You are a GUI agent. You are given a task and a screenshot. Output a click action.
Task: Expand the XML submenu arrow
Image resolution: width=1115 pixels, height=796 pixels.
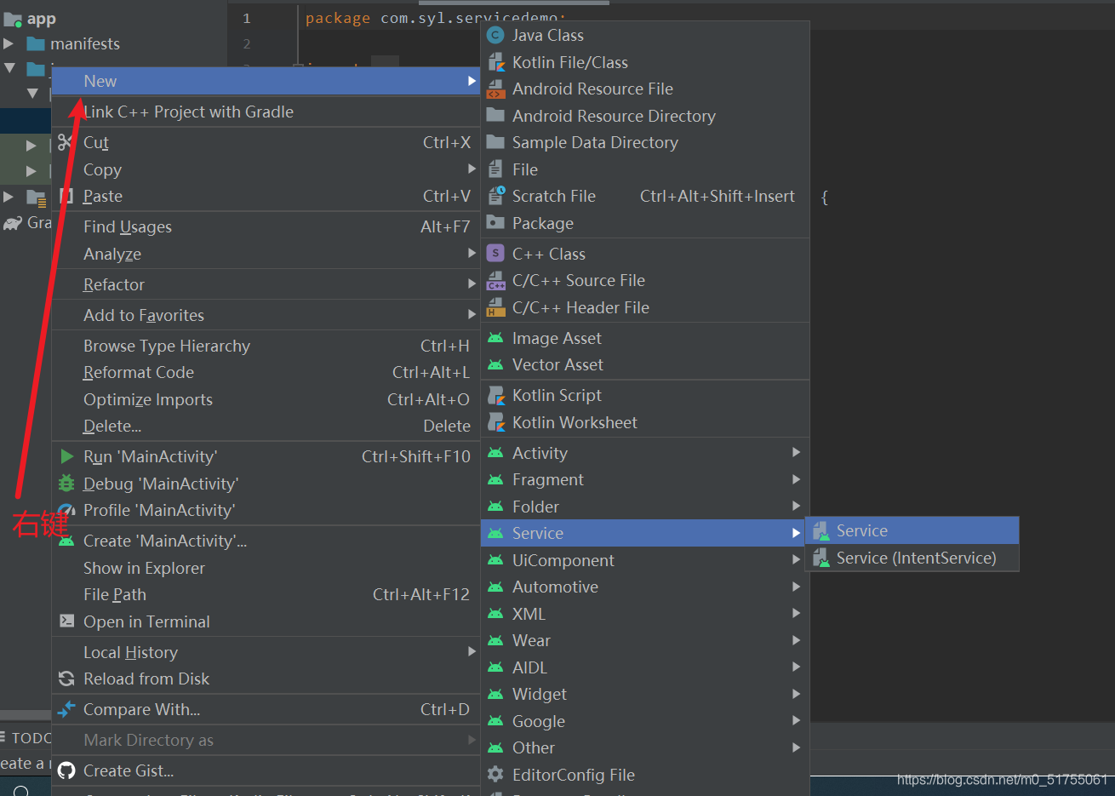pos(796,613)
